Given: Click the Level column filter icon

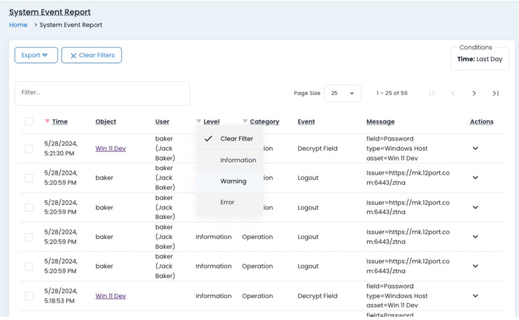Looking at the screenshot, I should point(199,122).
